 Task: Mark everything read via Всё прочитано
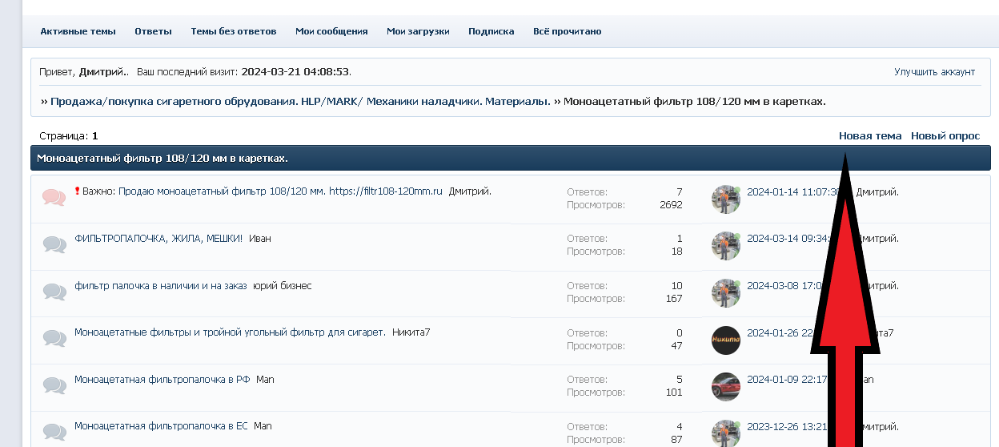pos(567,31)
